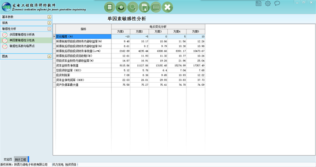Expand the 基本参数 section
The height and width of the screenshot is (167, 316).
(x=49, y=17)
